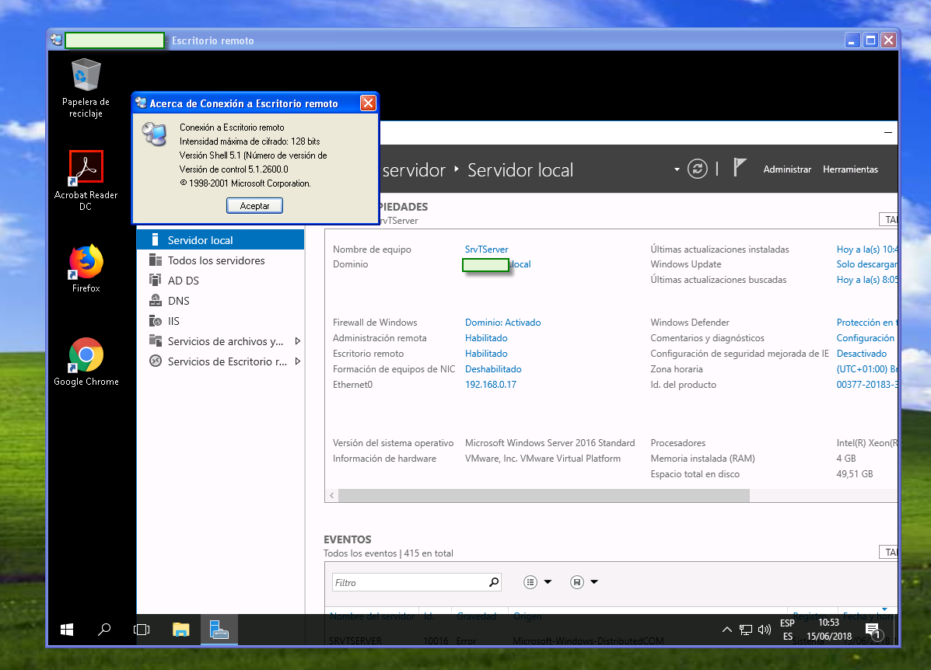Click the events filter search magnifier
Screen dimensions: 931x670
click(x=493, y=582)
